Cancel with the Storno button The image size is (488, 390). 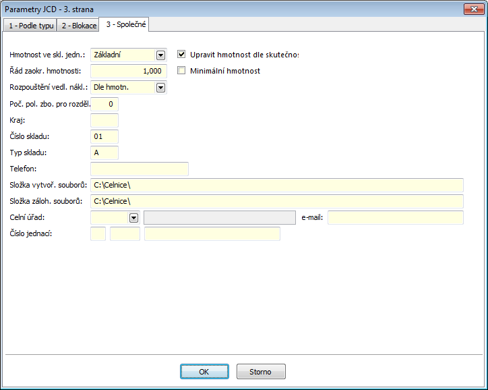point(261,372)
